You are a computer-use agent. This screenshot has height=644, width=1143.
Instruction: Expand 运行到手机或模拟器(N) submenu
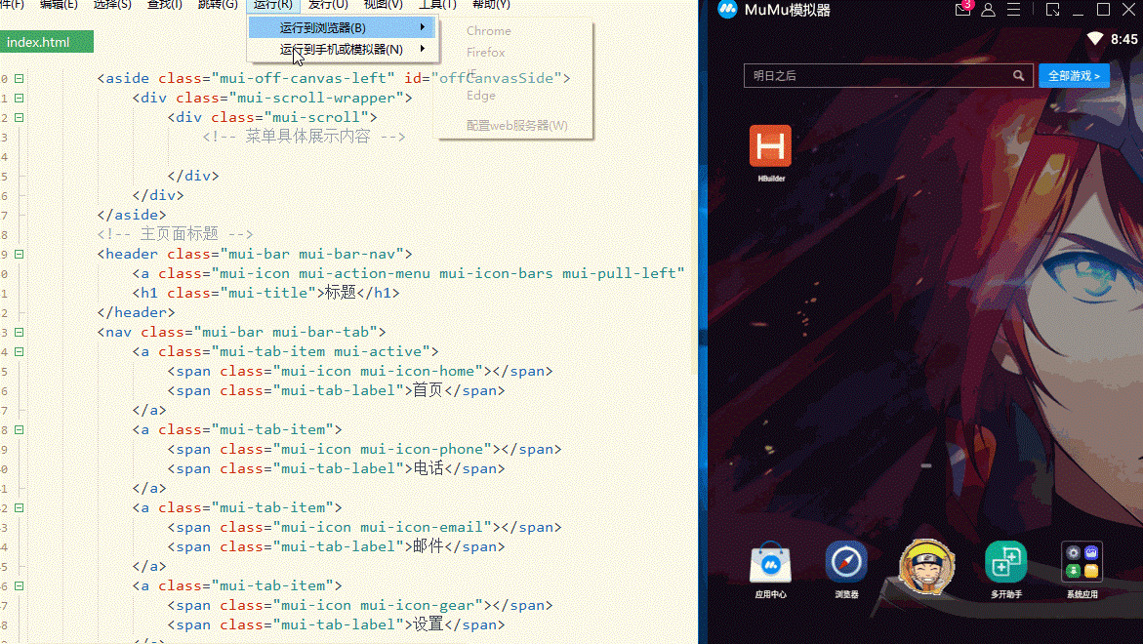(342, 49)
